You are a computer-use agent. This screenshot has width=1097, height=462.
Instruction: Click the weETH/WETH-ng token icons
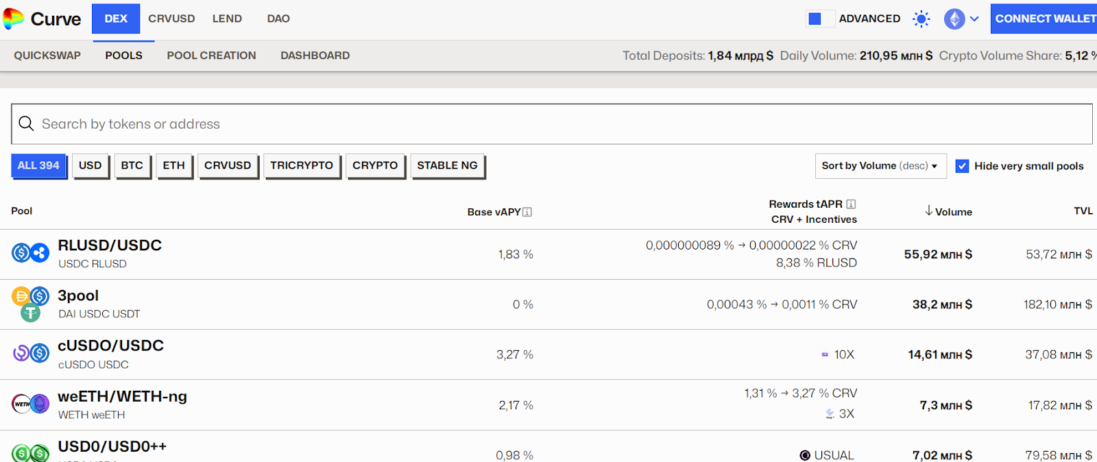pos(31,404)
